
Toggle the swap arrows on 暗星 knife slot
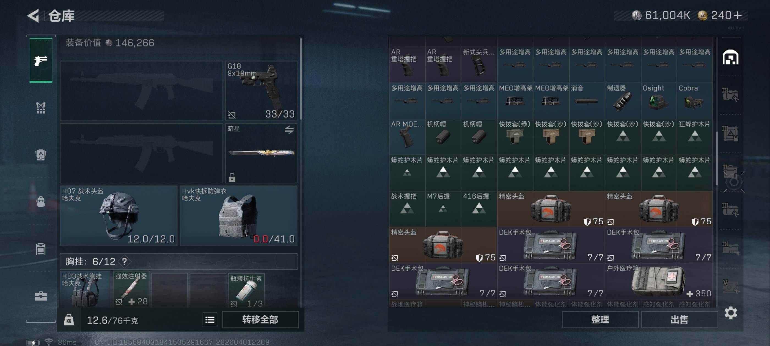coord(289,130)
